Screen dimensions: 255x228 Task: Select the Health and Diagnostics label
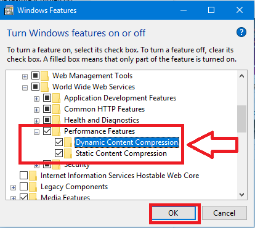coord(102,120)
